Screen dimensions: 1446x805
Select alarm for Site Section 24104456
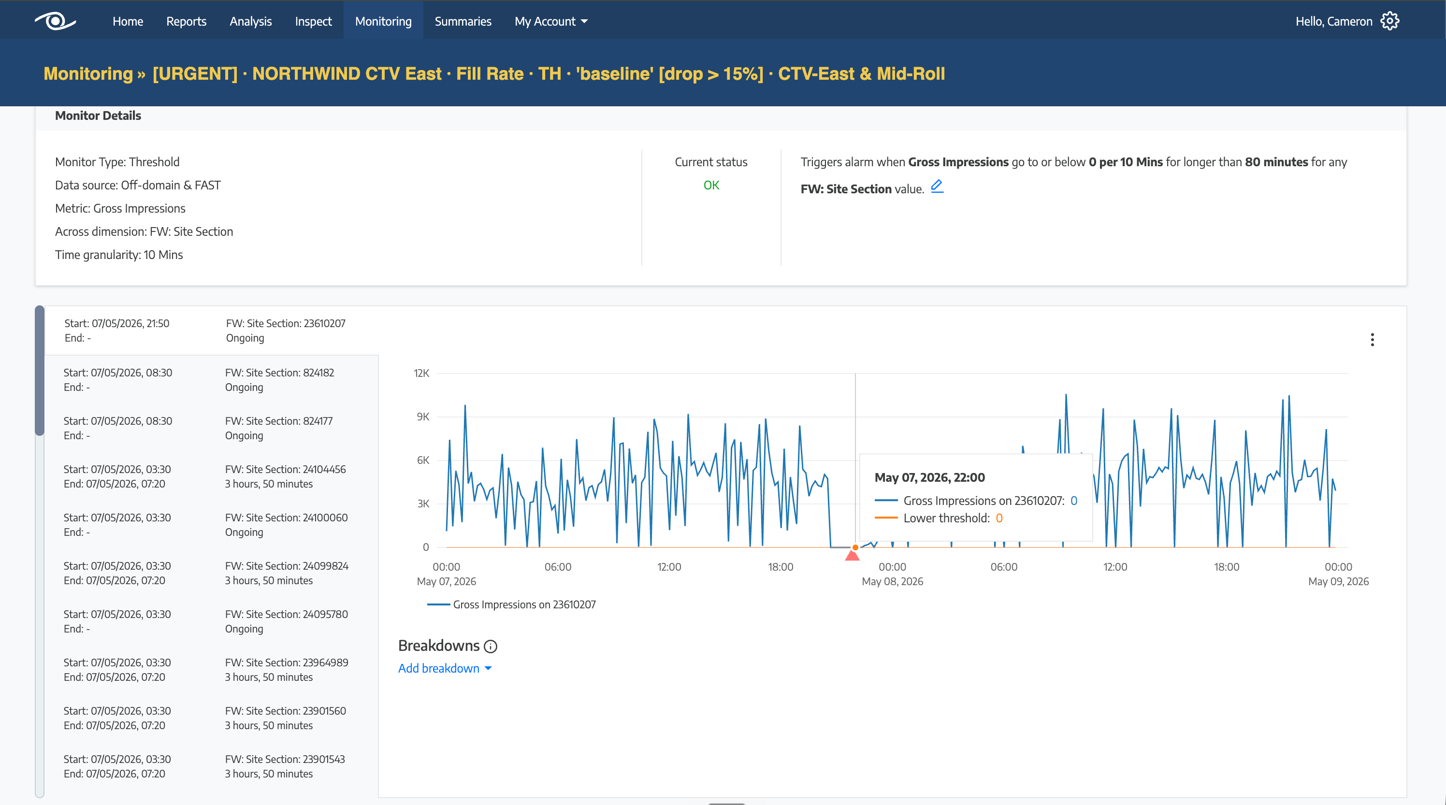coord(211,476)
